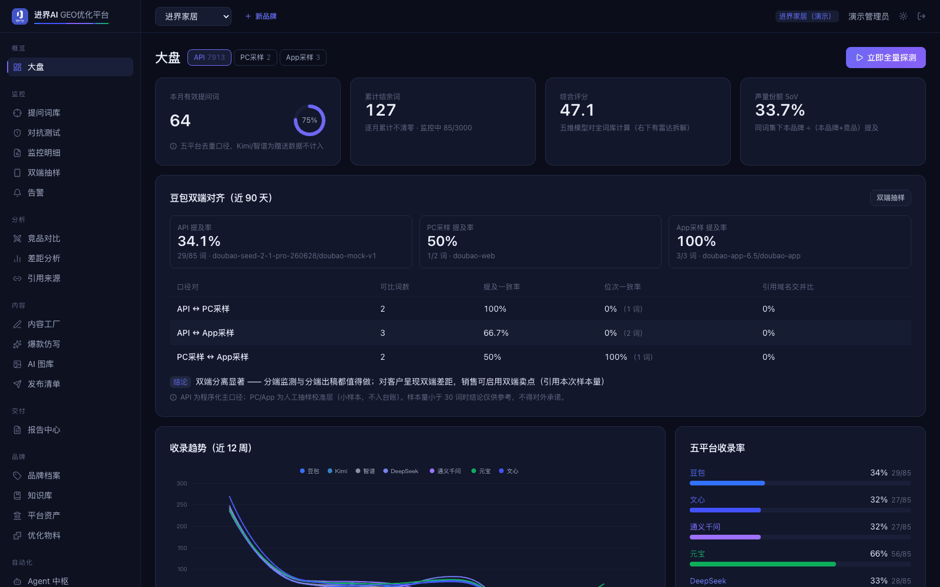Click the 优化物料 puzzle icon

pos(18,535)
